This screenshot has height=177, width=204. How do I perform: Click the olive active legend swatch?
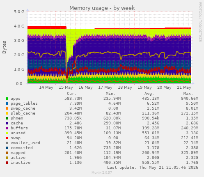(x=7, y=158)
